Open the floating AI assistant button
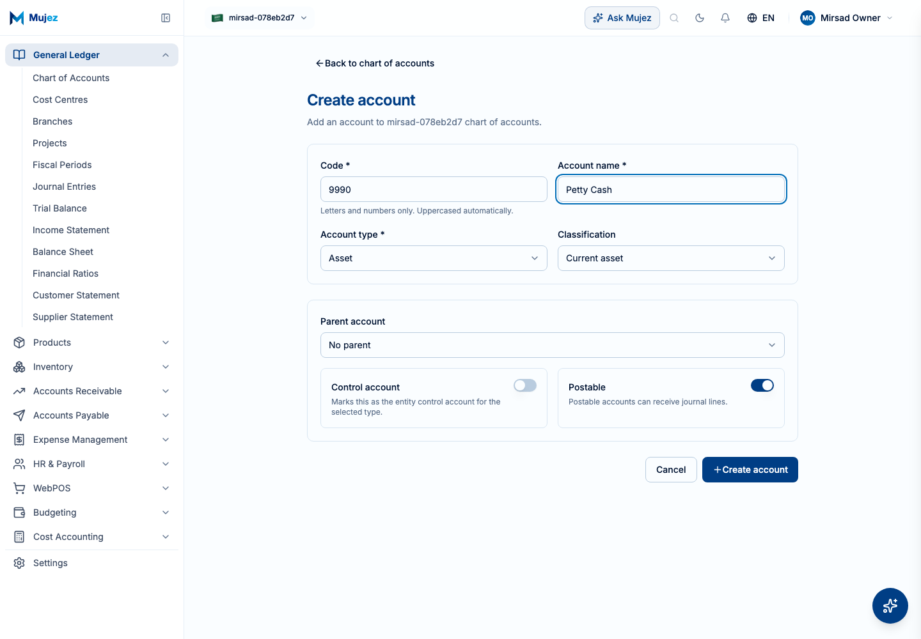Viewport: 921px width, 639px height. [890, 606]
